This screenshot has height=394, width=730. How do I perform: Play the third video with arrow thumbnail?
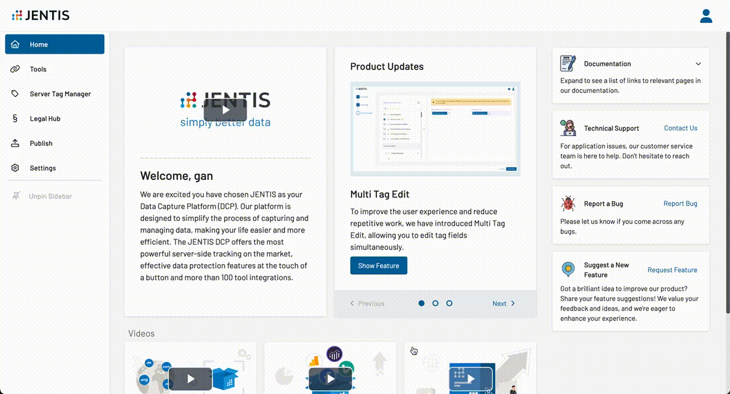(x=471, y=379)
